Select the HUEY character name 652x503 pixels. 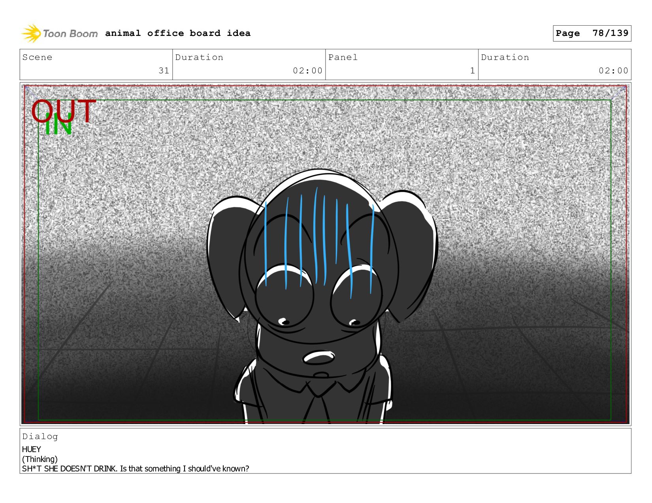coord(32,449)
